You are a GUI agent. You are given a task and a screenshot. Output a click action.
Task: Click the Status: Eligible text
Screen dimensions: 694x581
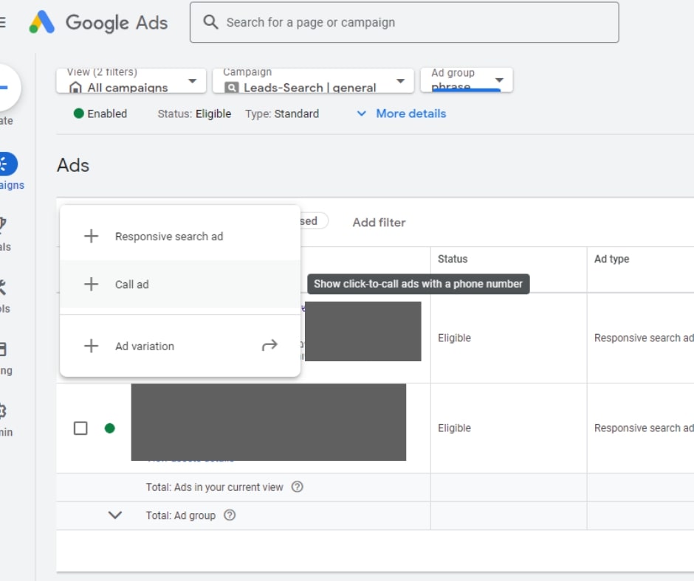point(194,114)
